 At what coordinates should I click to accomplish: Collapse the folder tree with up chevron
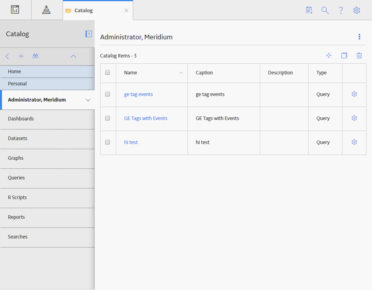73,56
